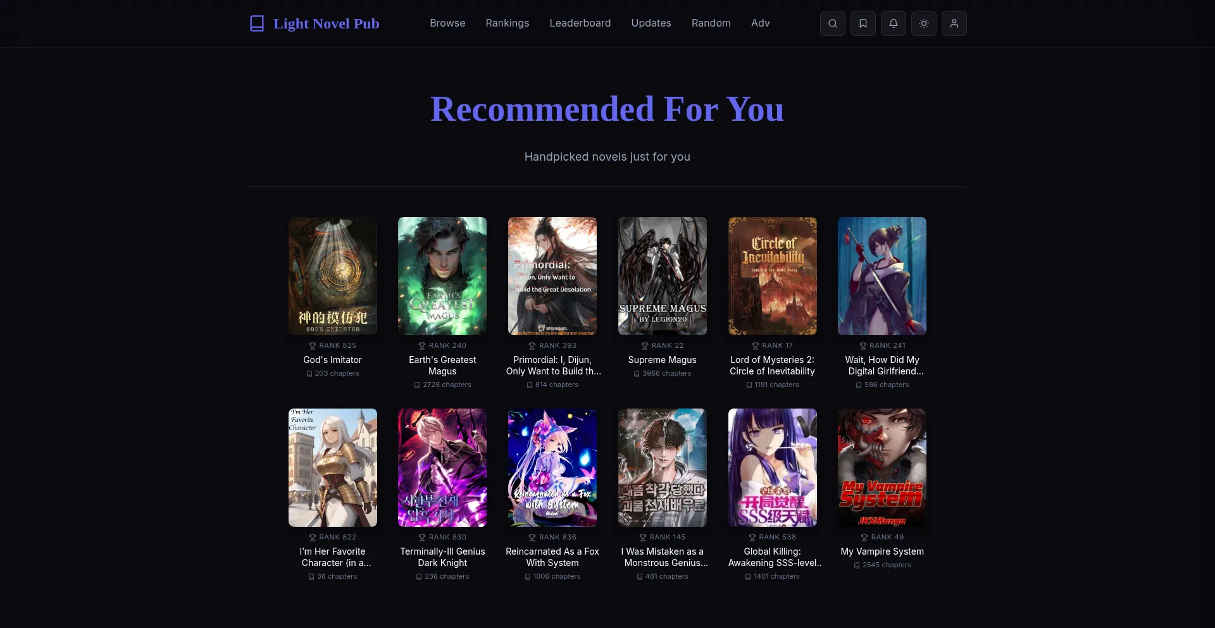Open the bookmarks icon in header

click(863, 23)
